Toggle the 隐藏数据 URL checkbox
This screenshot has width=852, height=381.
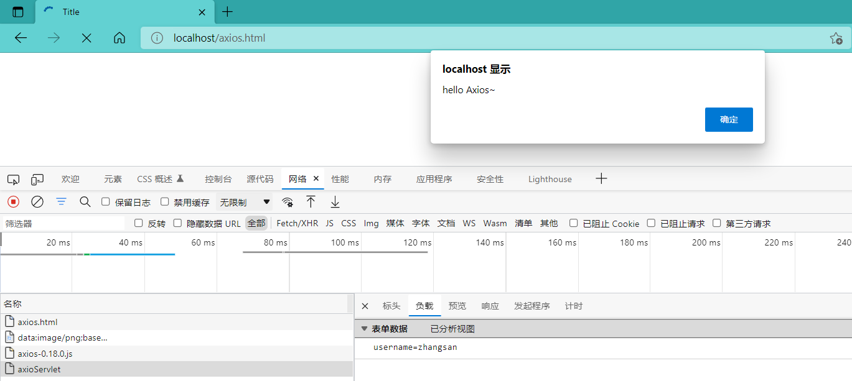pyautogui.click(x=177, y=223)
